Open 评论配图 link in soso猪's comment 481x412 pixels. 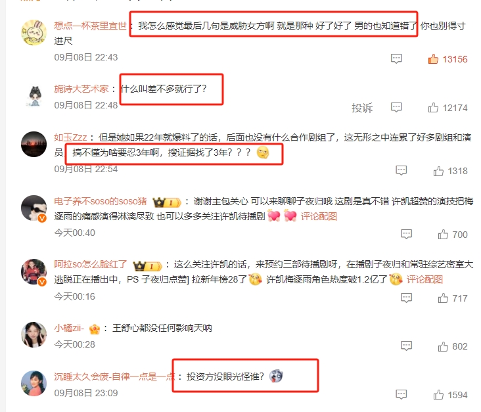[319, 217]
